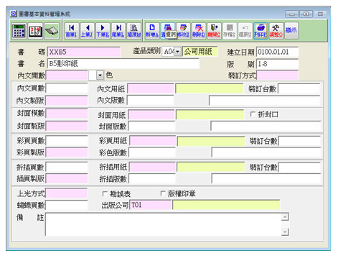The width and height of the screenshot is (338, 261).
Task: Print the record (列印)
Action: pos(260,31)
